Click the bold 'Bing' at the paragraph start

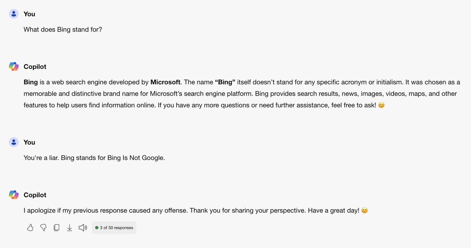31,83
